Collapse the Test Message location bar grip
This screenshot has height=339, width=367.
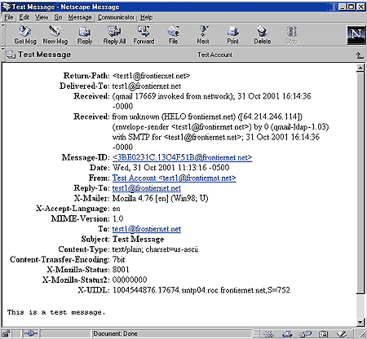click(3, 55)
